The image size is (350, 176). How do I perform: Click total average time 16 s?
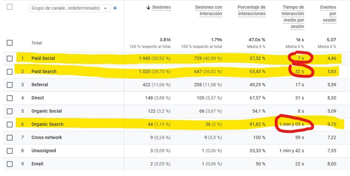point(300,40)
